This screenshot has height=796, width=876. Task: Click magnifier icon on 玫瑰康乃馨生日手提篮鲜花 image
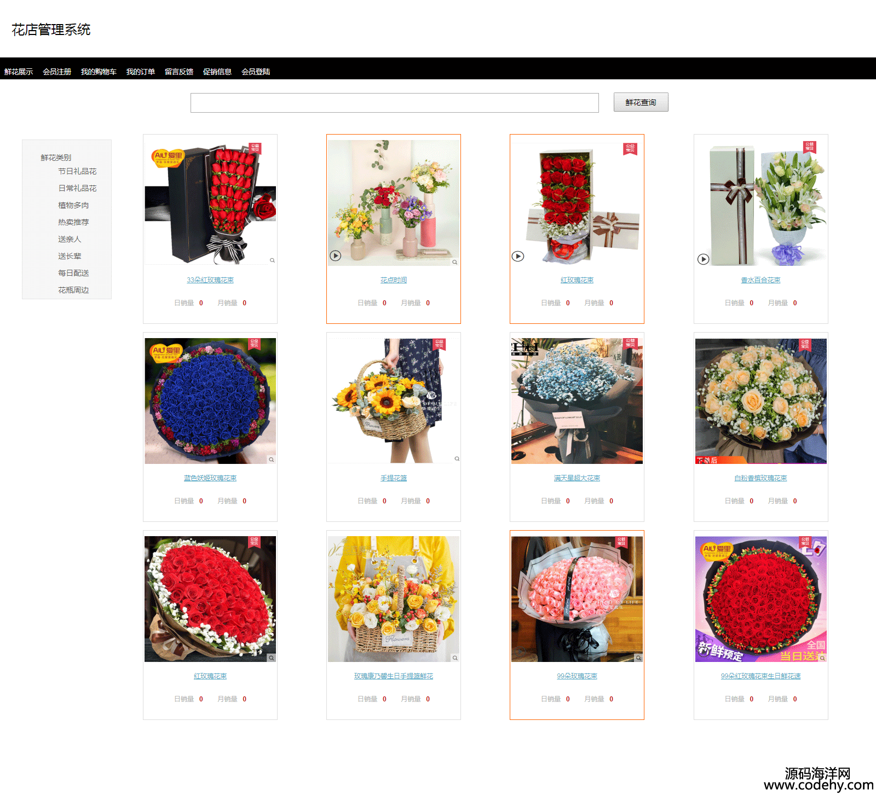click(455, 658)
